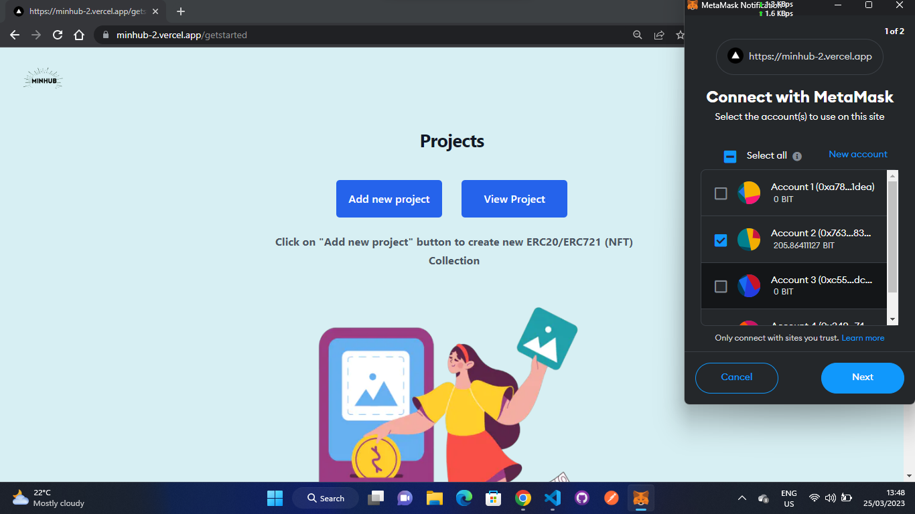Click the Add new project button

pyautogui.click(x=389, y=199)
